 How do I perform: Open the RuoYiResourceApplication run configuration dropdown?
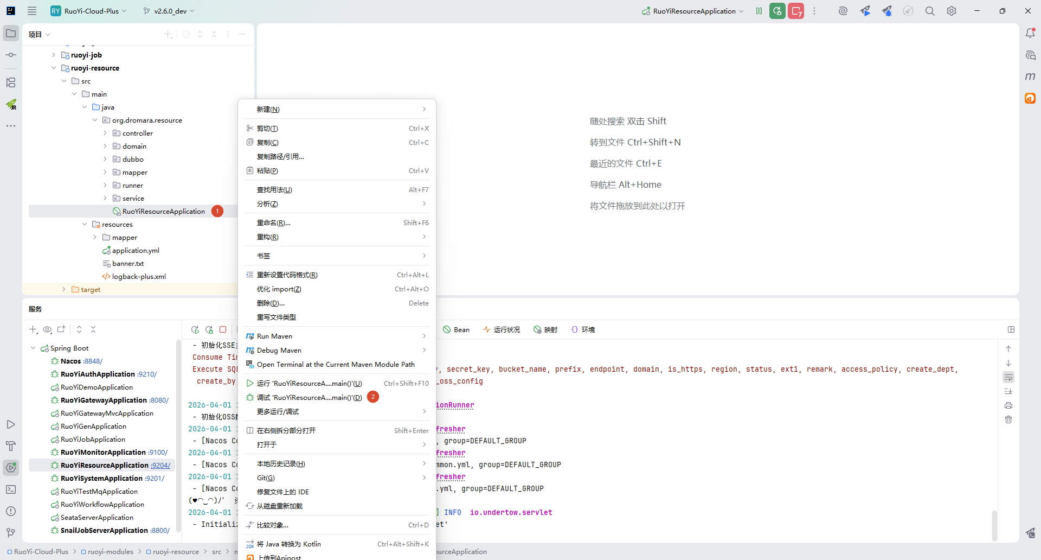click(x=694, y=11)
